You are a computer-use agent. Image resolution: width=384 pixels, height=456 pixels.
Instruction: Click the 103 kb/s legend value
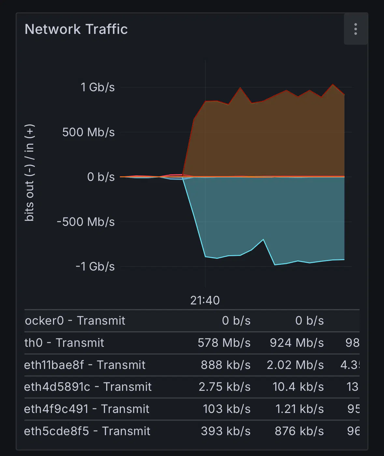pyautogui.click(x=227, y=409)
